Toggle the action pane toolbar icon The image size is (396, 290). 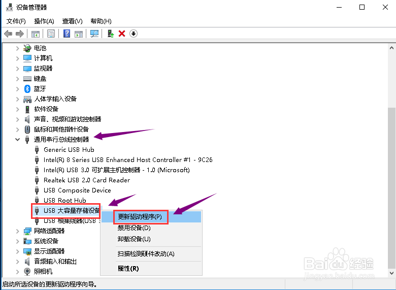[79, 34]
